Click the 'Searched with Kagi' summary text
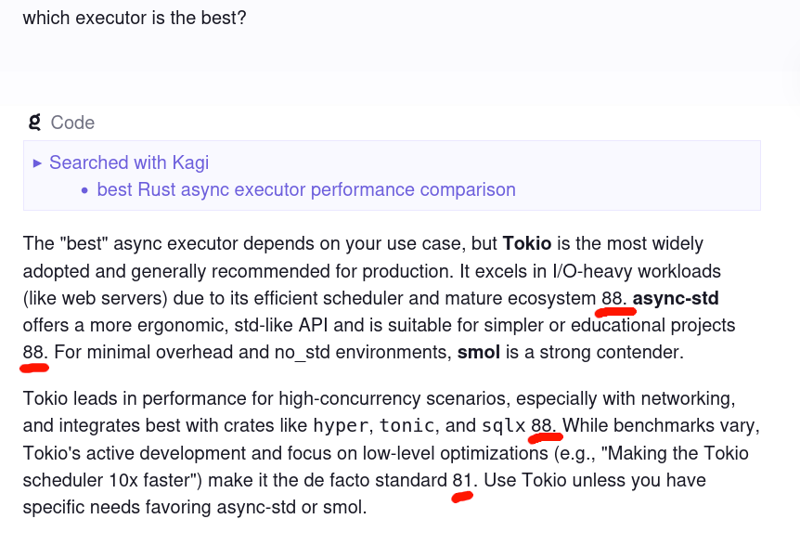This screenshot has width=800, height=545. (x=129, y=162)
